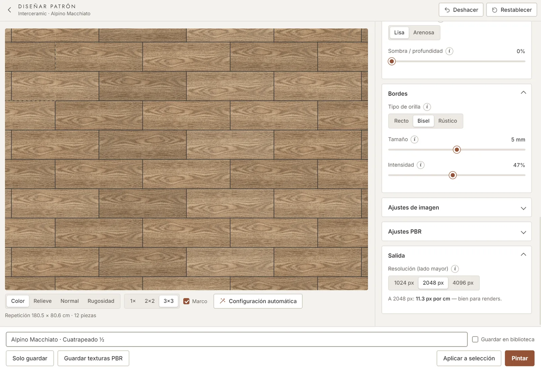
Task: Click the Pintar button
Action: tap(519, 358)
